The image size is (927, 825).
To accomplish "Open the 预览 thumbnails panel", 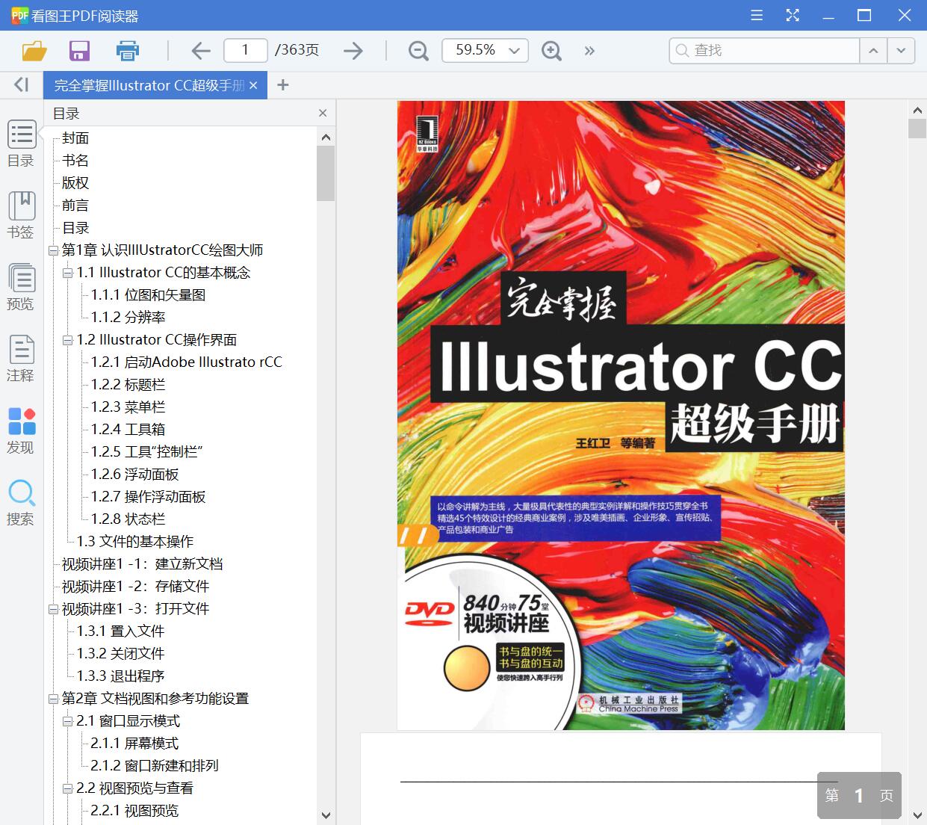I will tap(21, 287).
